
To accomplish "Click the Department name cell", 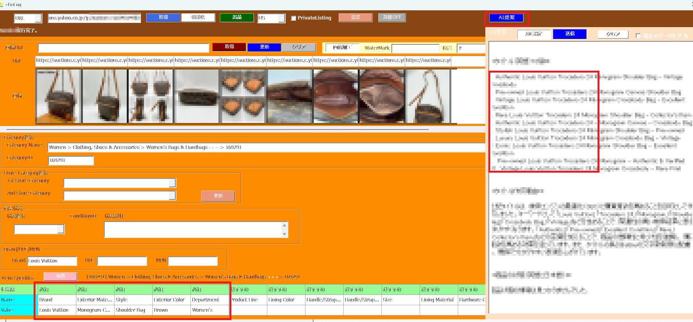I will [x=210, y=300].
